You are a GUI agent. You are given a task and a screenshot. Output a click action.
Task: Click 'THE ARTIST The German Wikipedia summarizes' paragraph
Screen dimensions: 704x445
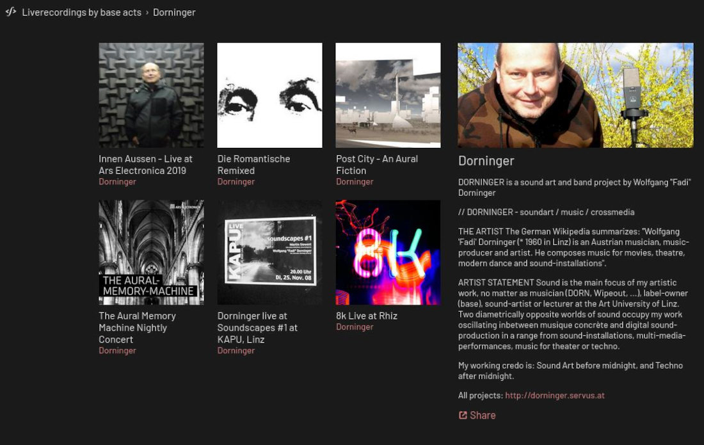[x=573, y=247]
